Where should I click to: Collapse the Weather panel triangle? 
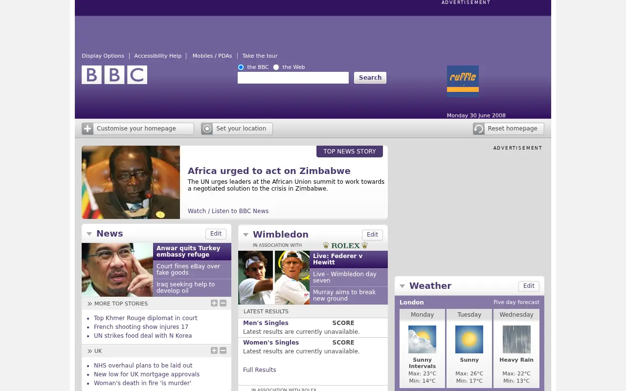point(402,286)
